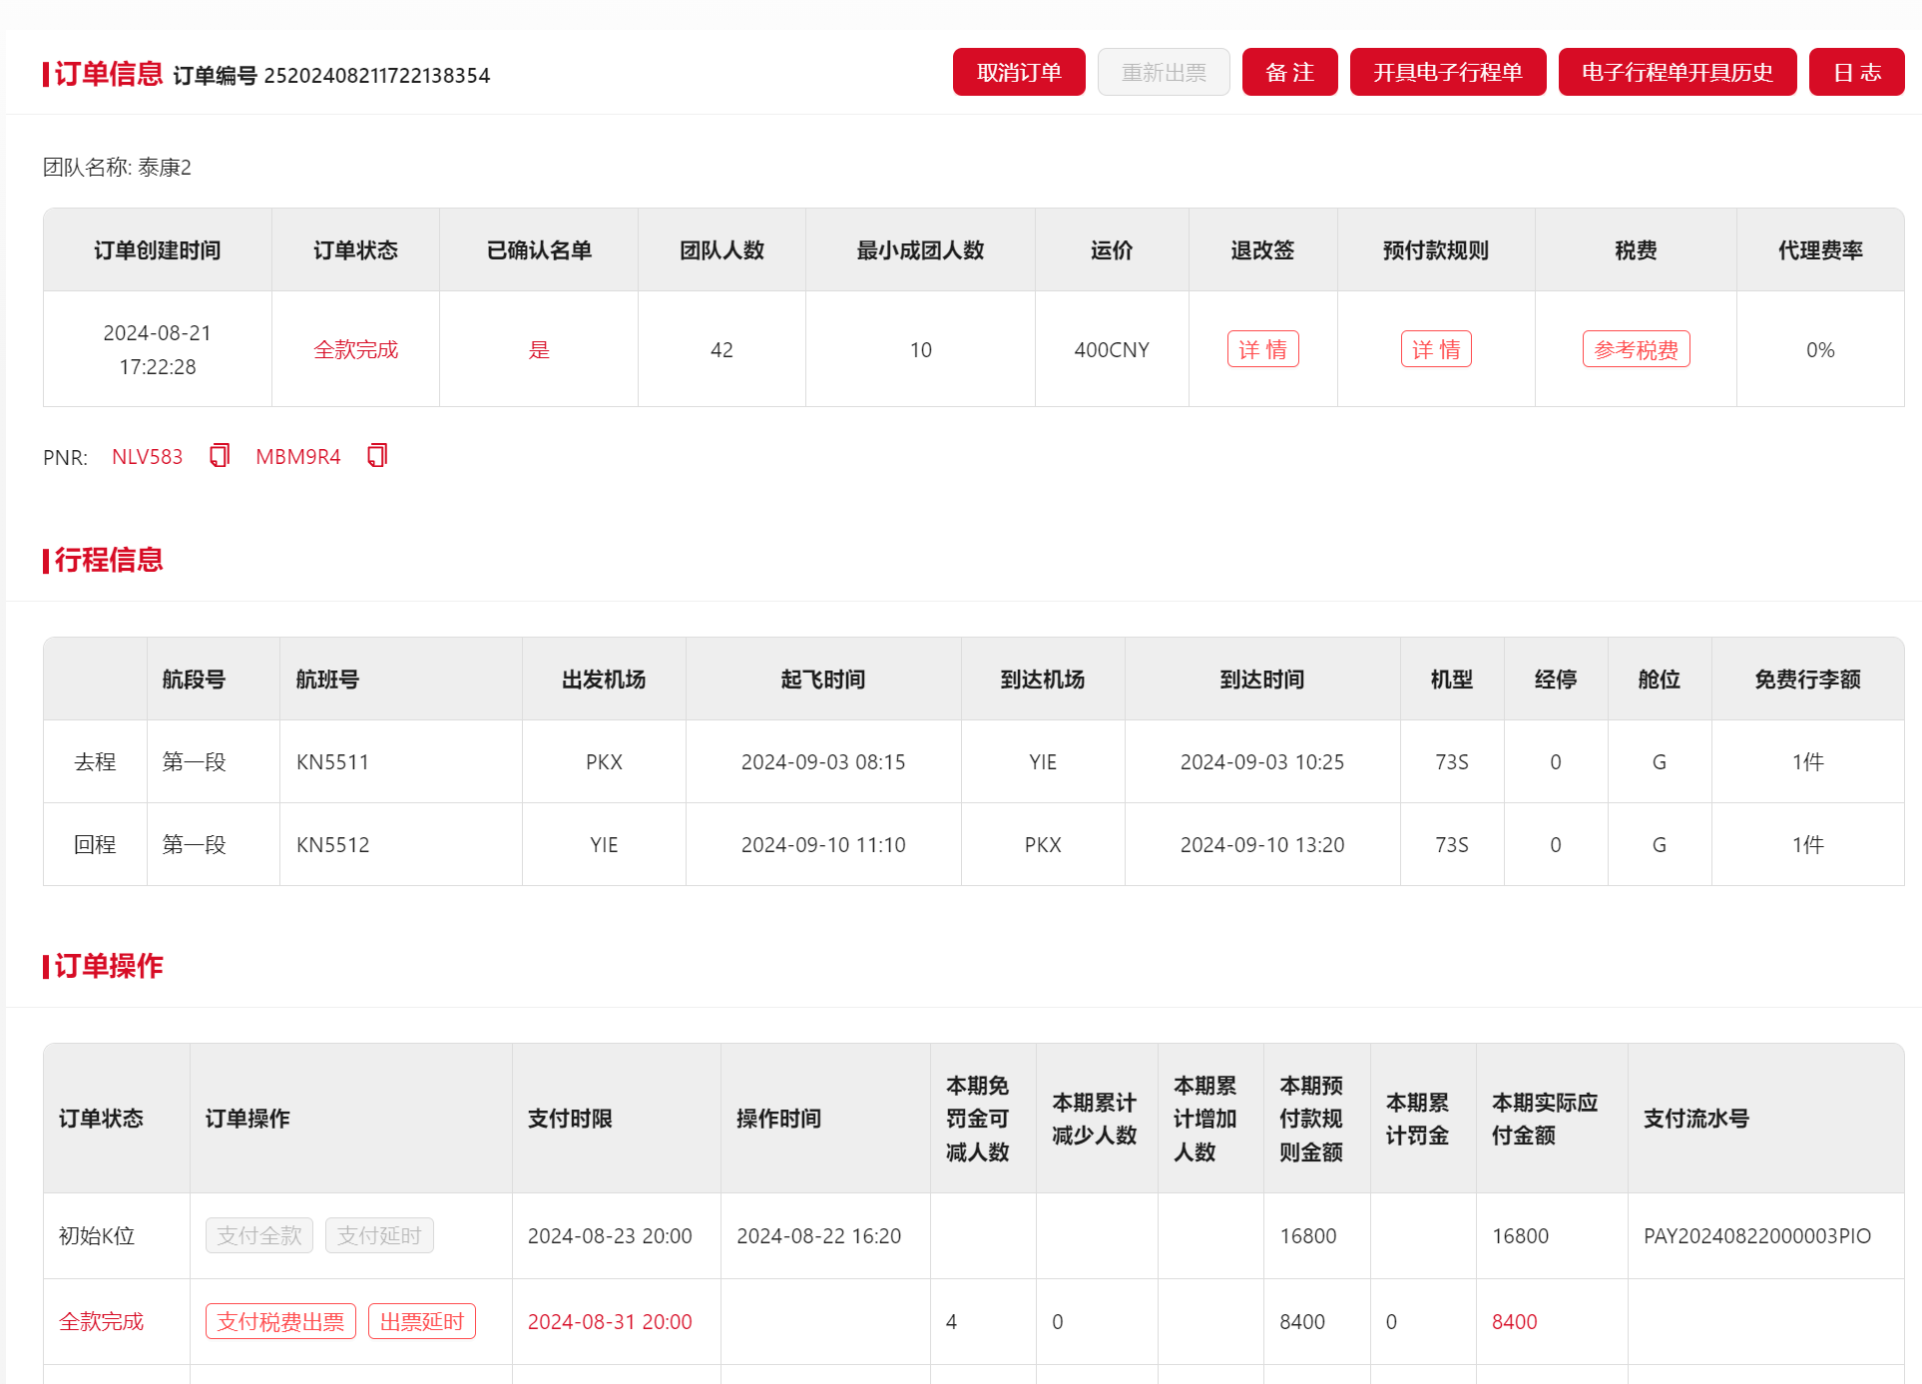Image resolution: width=1922 pixels, height=1384 pixels.
Task: Click flight number KN5511 cell
Action: (x=332, y=762)
